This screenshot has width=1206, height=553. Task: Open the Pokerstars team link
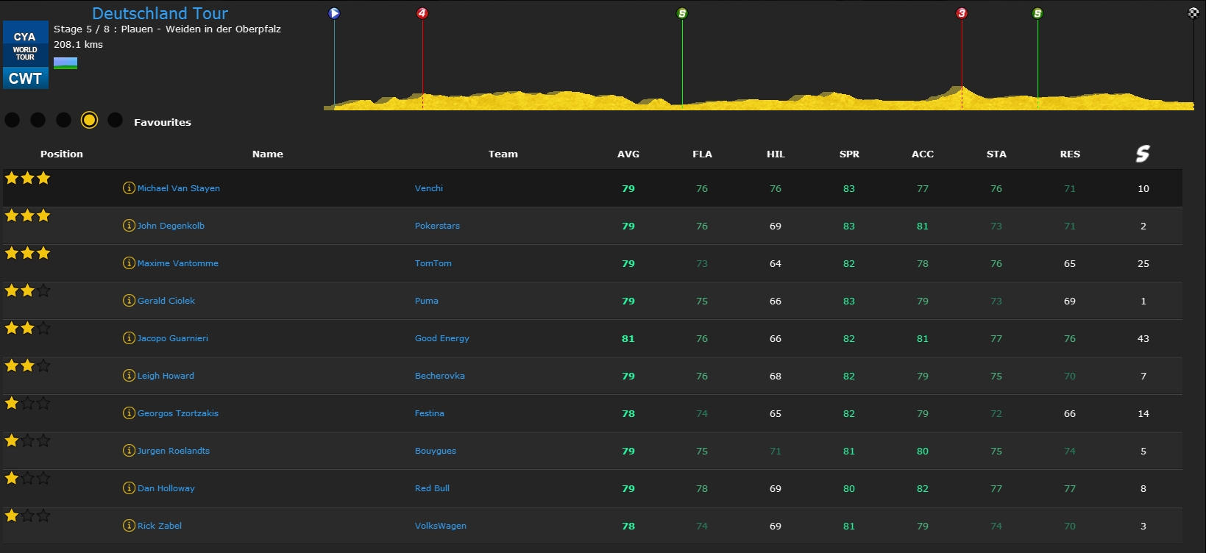(437, 226)
